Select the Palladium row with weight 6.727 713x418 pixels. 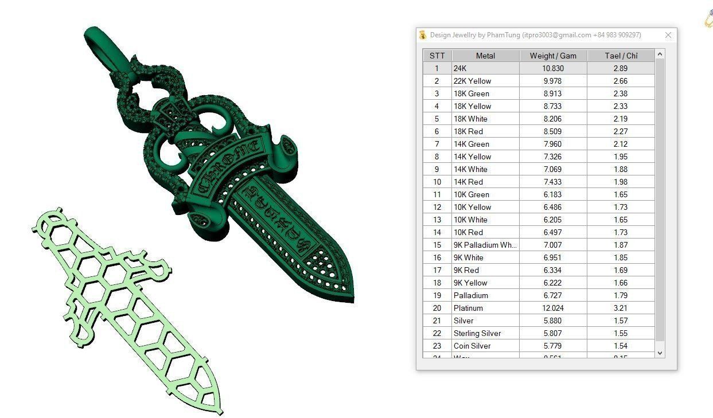click(539, 295)
